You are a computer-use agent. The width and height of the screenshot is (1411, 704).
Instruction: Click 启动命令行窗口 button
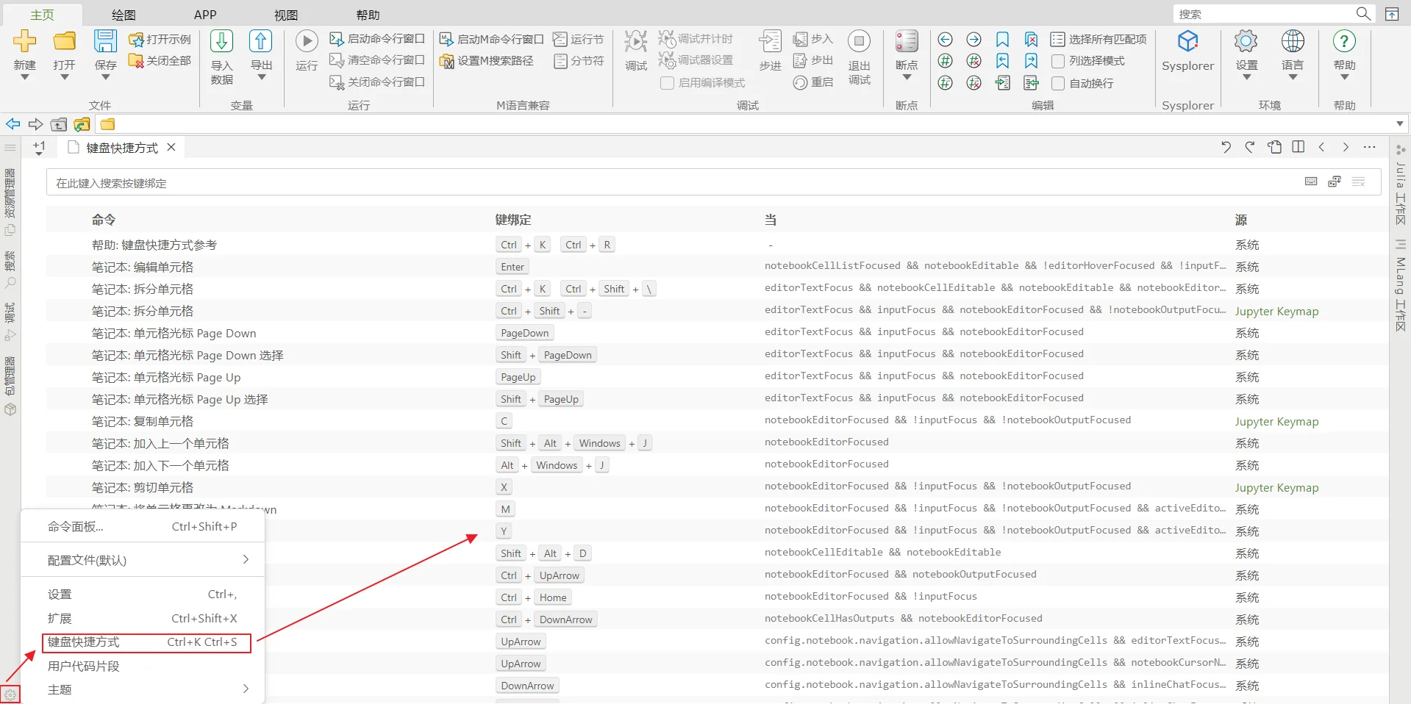[x=377, y=39]
